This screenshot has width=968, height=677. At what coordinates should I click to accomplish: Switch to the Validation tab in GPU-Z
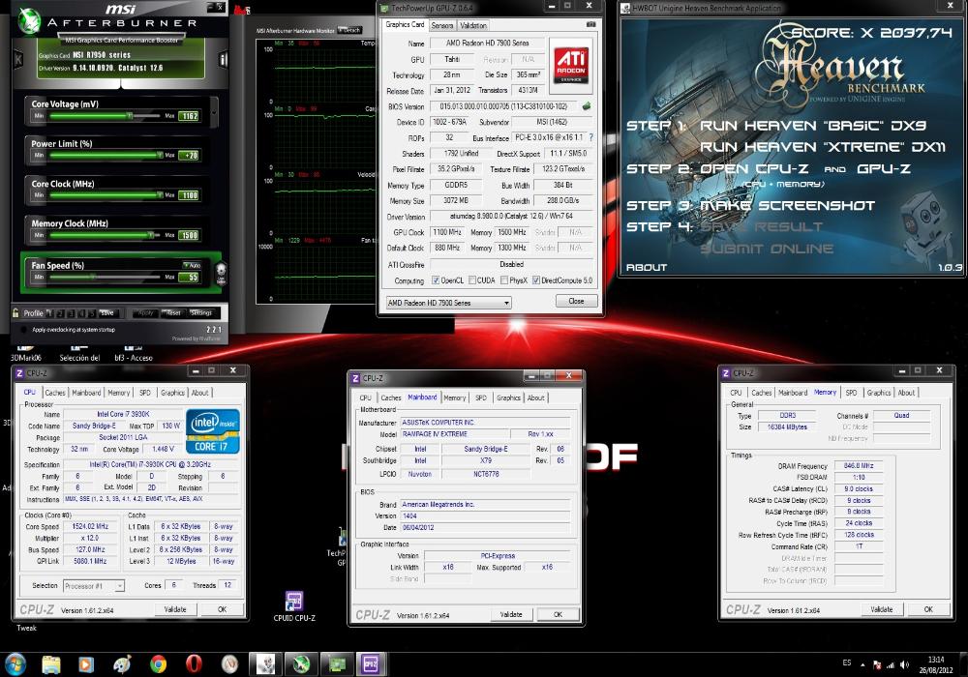pos(473,25)
